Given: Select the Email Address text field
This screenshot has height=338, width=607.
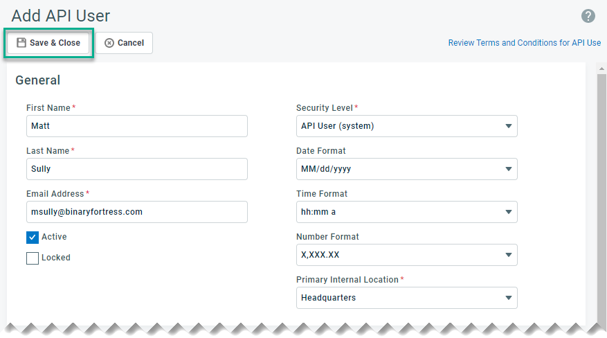Looking at the screenshot, I should pos(136,212).
